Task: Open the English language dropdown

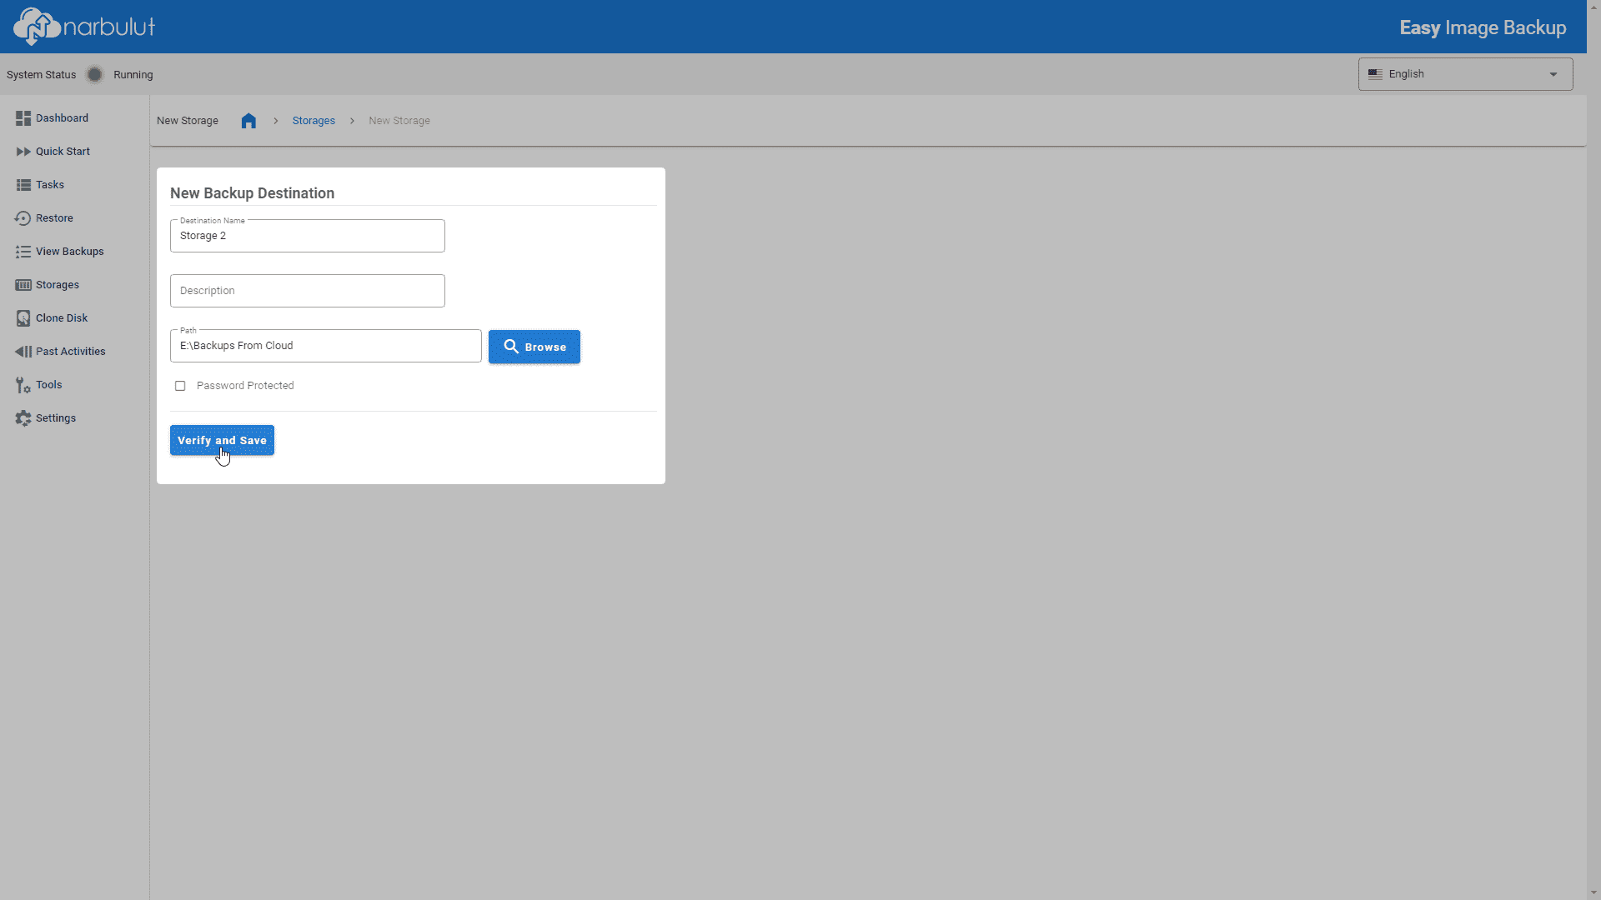Action: [x=1465, y=74]
